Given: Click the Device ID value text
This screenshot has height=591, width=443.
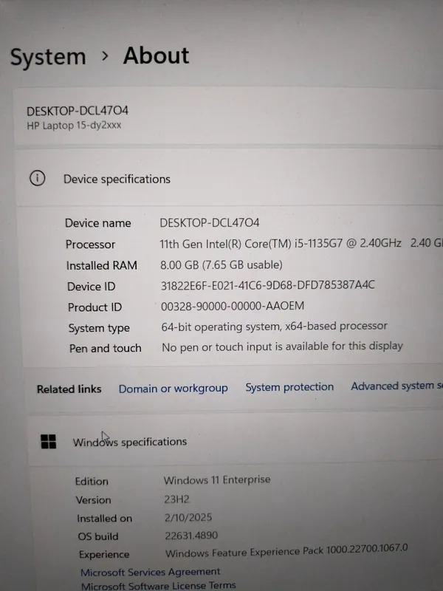Looking at the screenshot, I should click(x=267, y=284).
